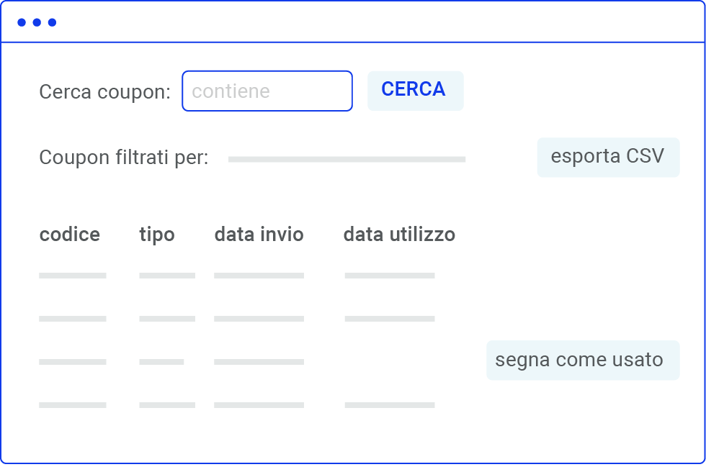Click the "contiene" search input field
The height and width of the screenshot is (467, 706).
click(x=267, y=91)
